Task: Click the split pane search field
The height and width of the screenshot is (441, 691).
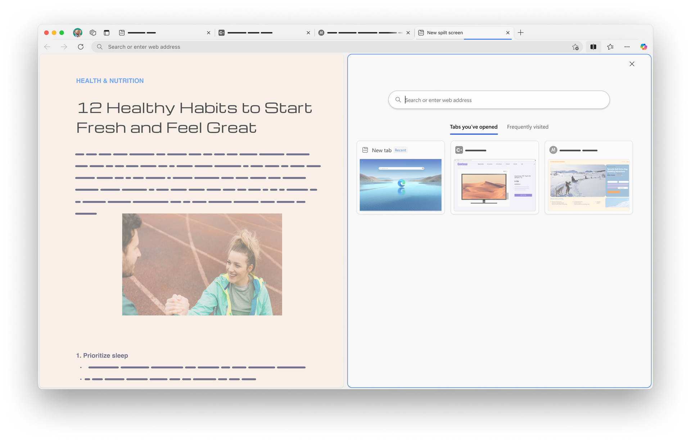Action: (498, 100)
